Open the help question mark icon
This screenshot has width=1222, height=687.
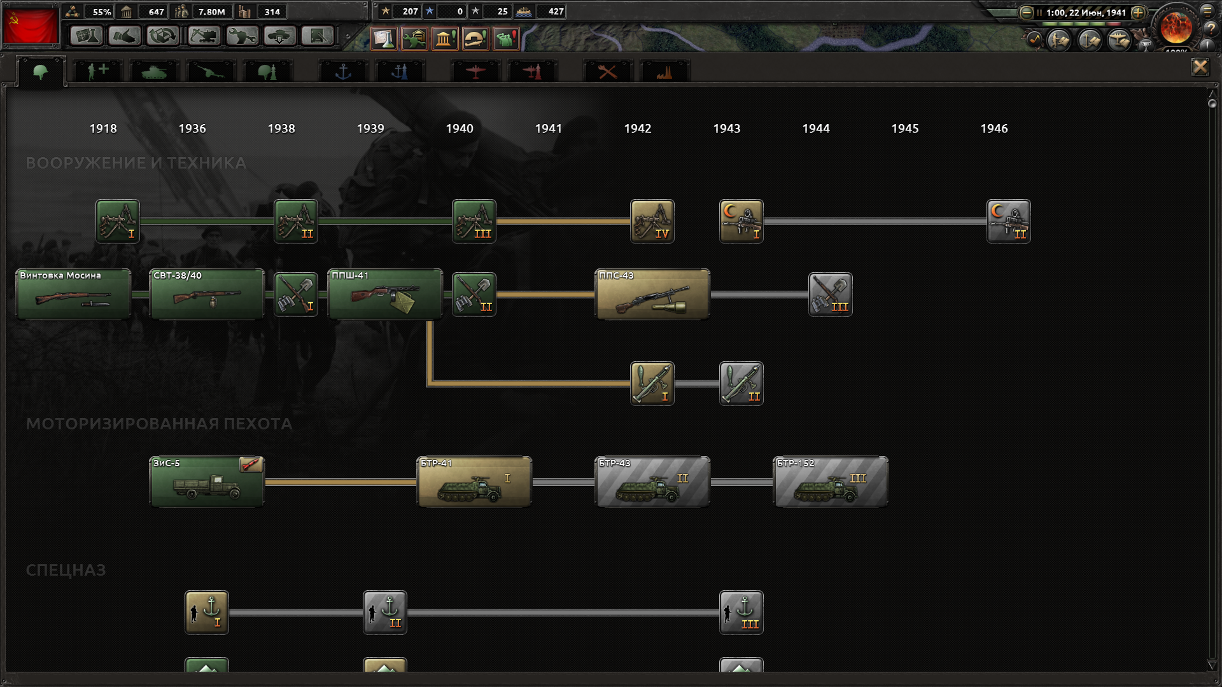click(x=1210, y=29)
